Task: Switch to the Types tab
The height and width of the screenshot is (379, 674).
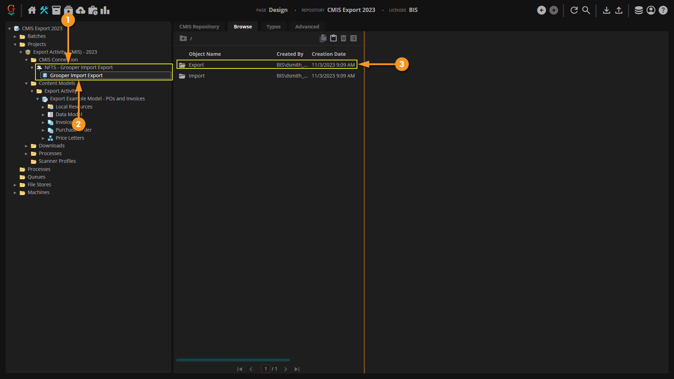Action: point(273,27)
